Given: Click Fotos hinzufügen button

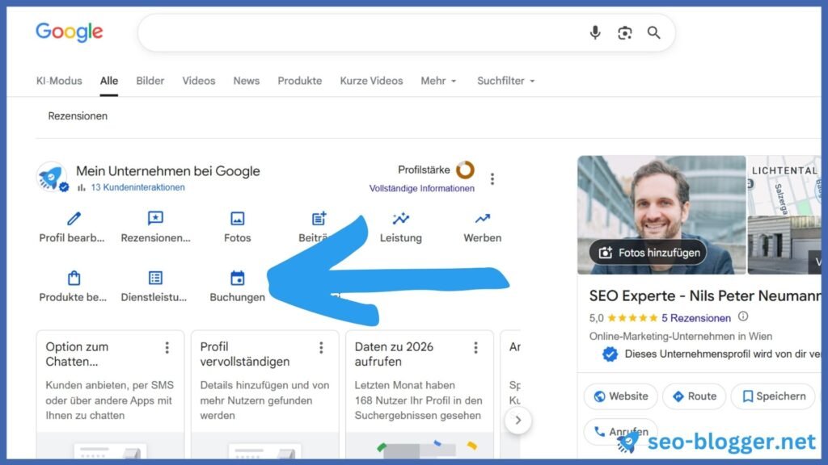Looking at the screenshot, I should click(648, 253).
